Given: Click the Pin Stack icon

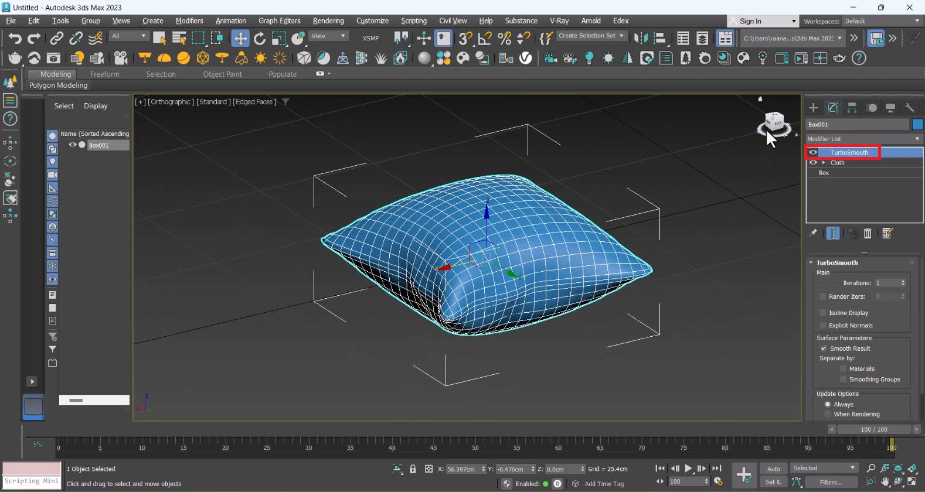Looking at the screenshot, I should click(x=813, y=233).
